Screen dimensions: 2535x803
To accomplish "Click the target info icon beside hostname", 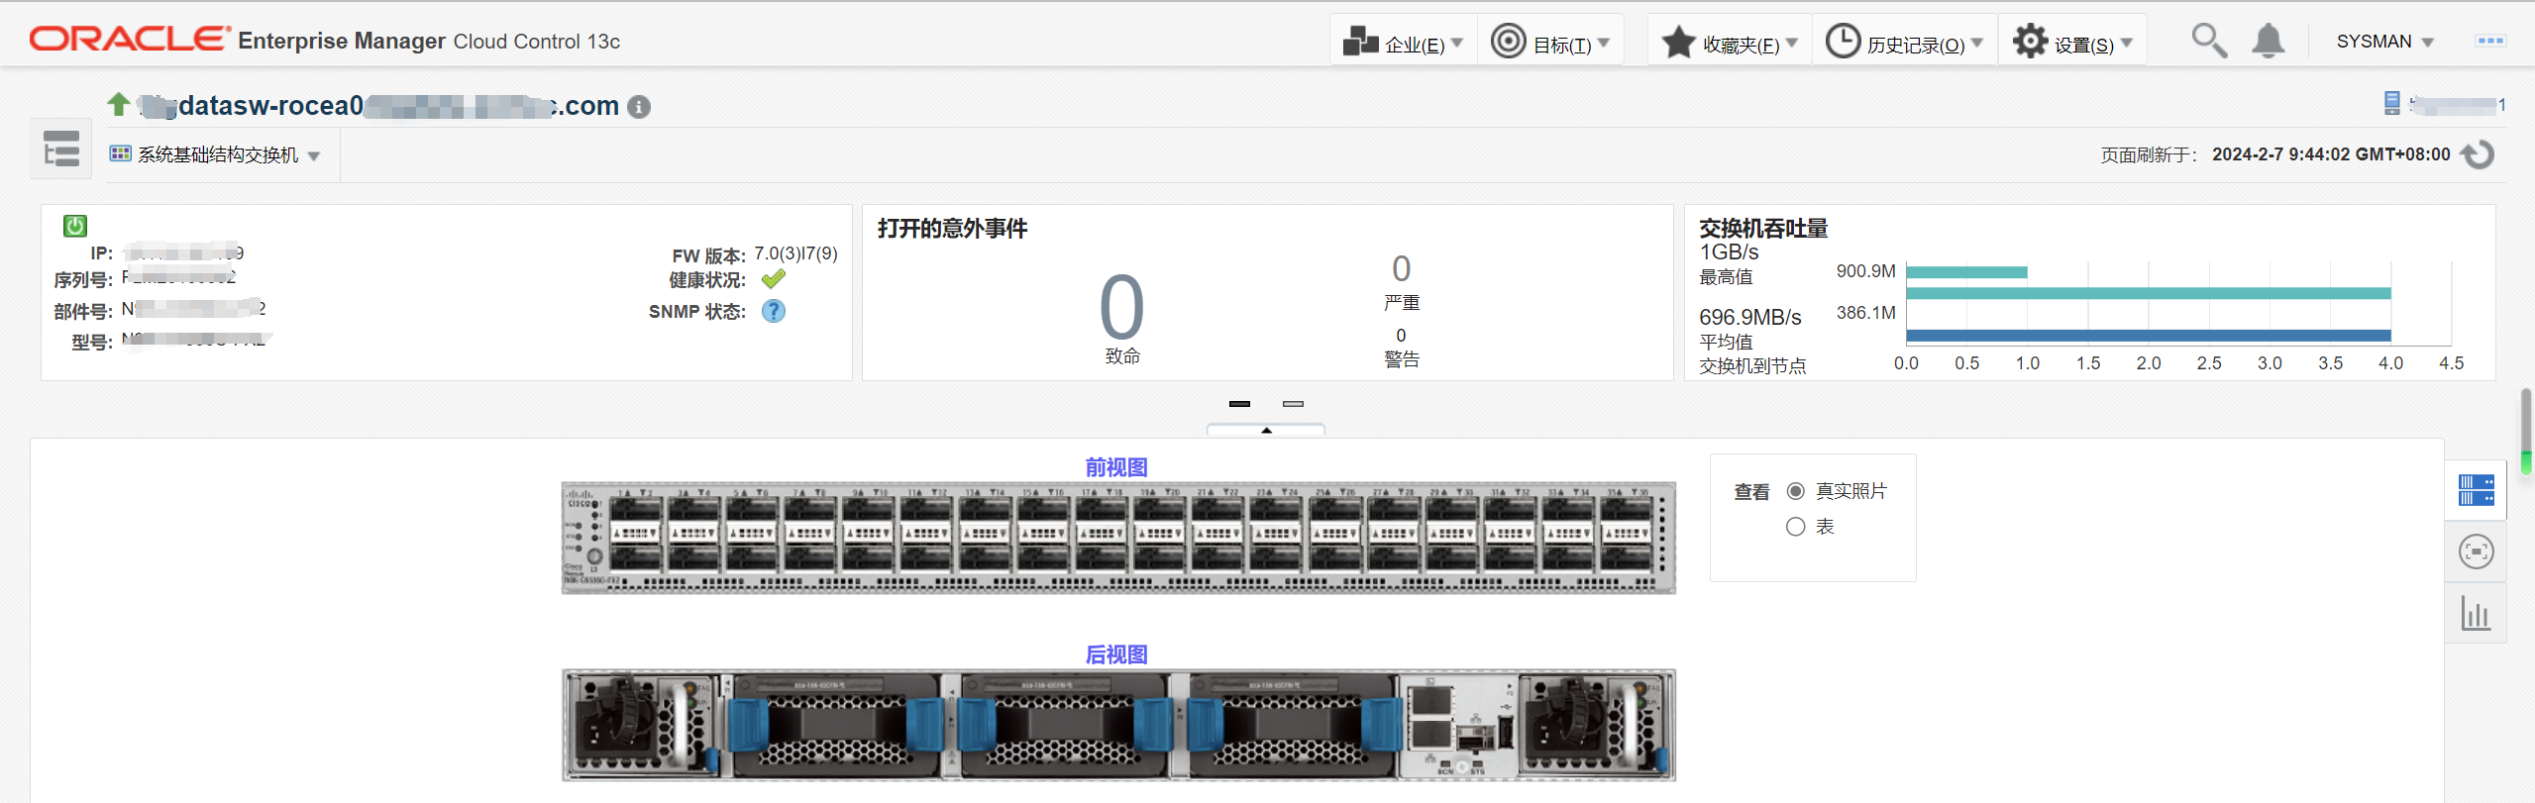I will click(640, 107).
